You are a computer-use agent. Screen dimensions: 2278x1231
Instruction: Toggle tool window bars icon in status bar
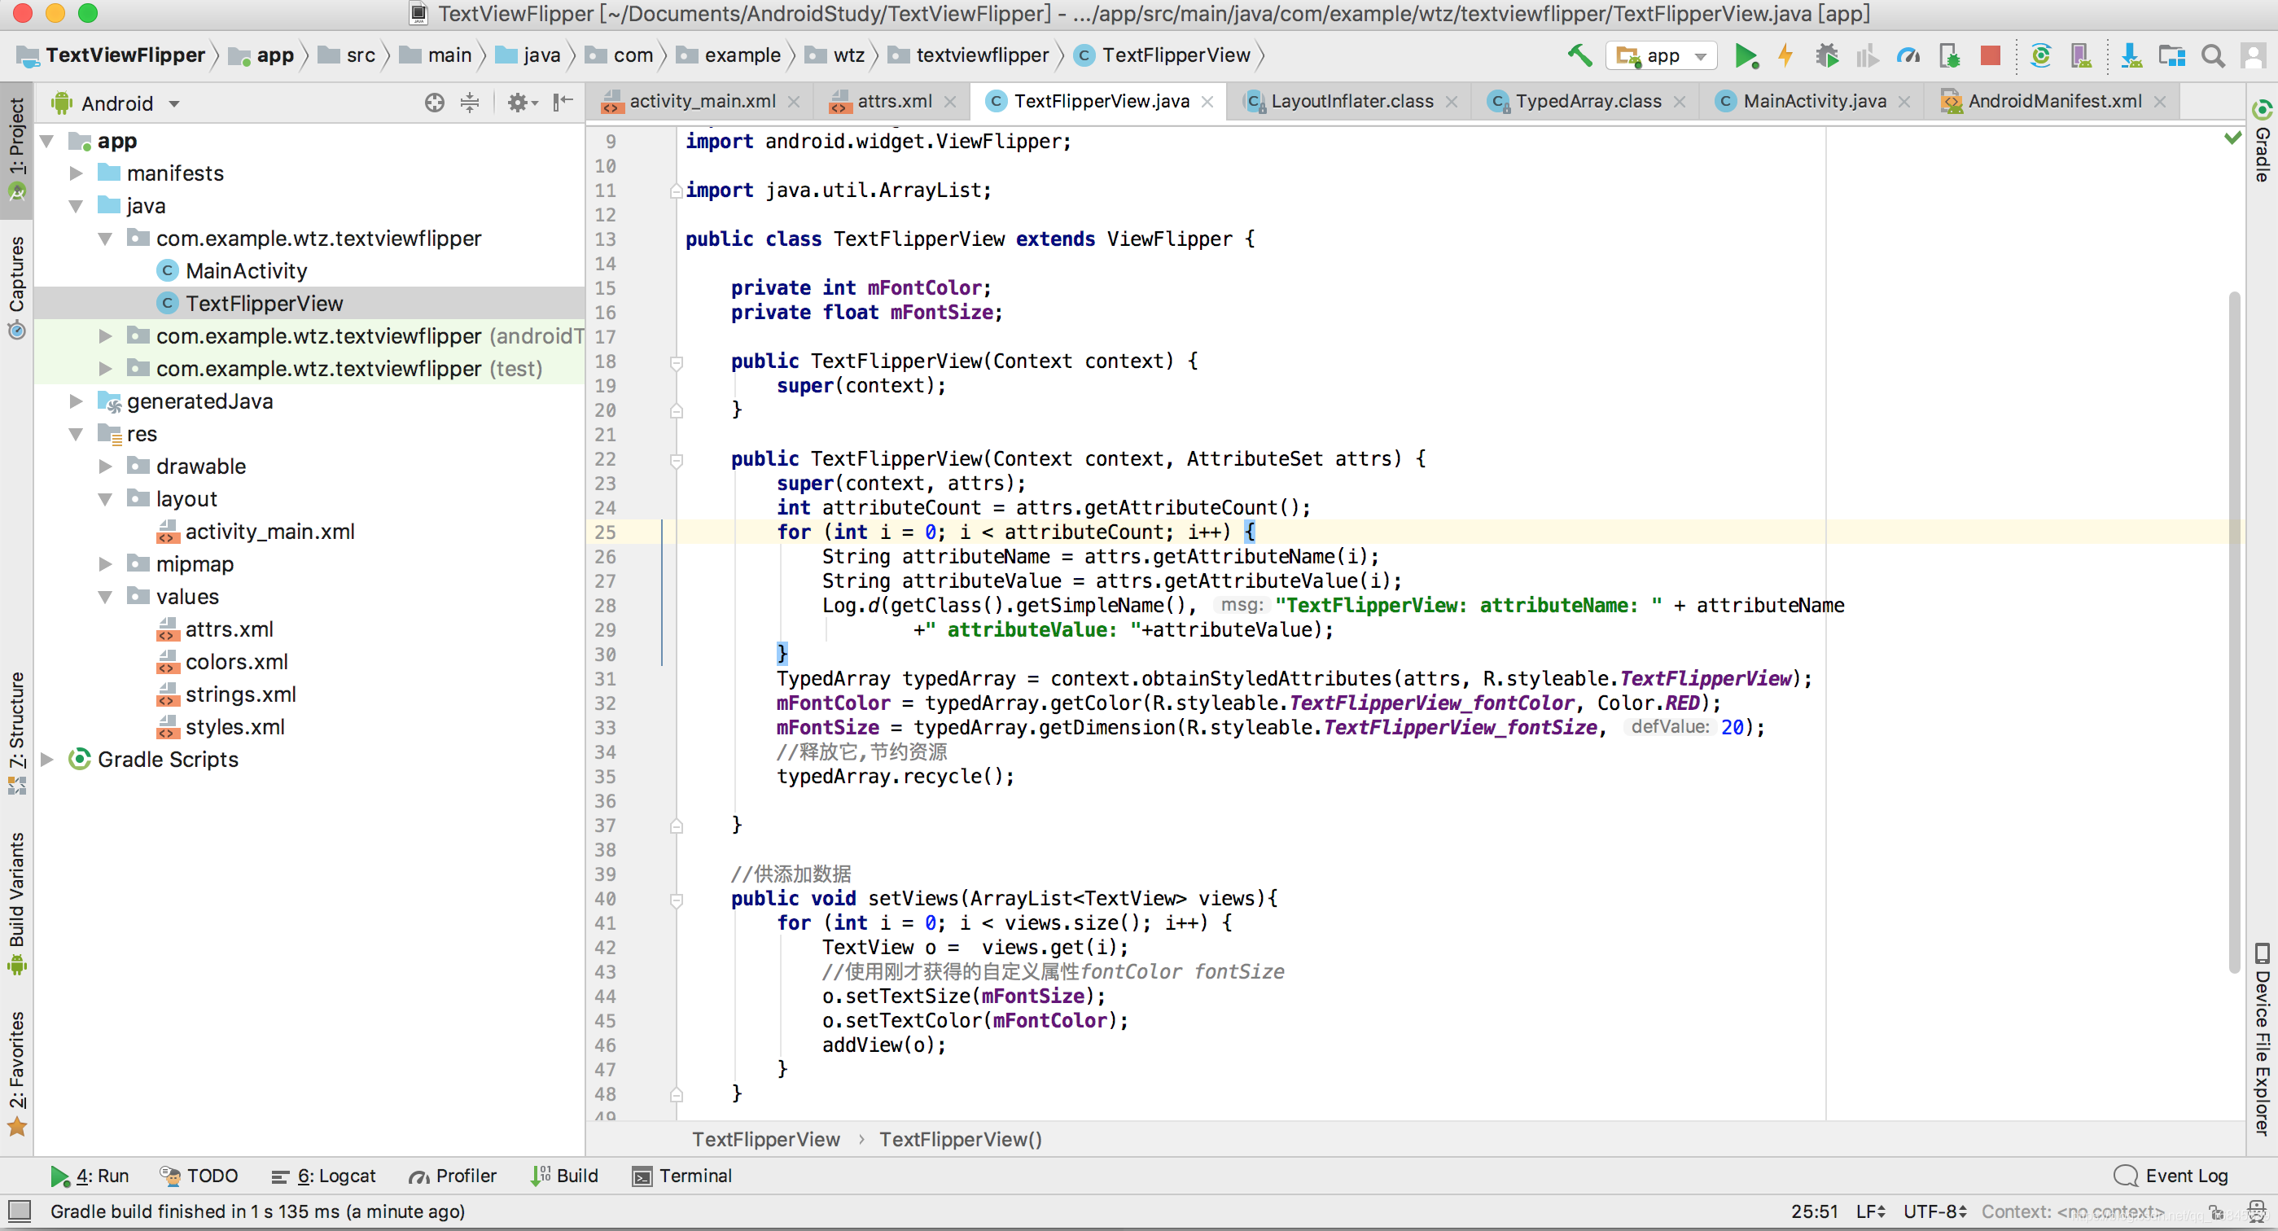(x=20, y=1211)
